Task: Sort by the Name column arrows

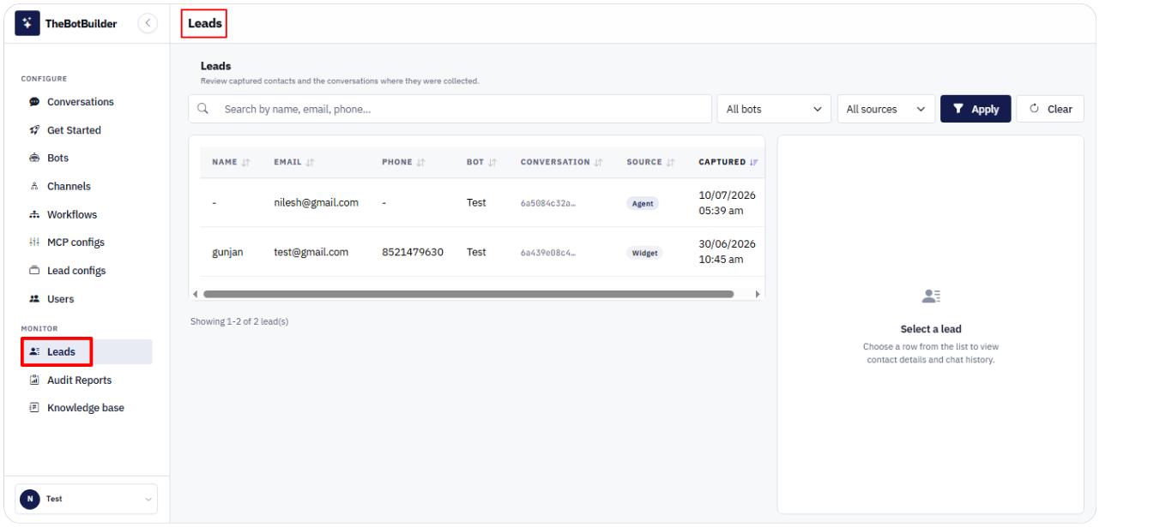Action: [x=246, y=162]
